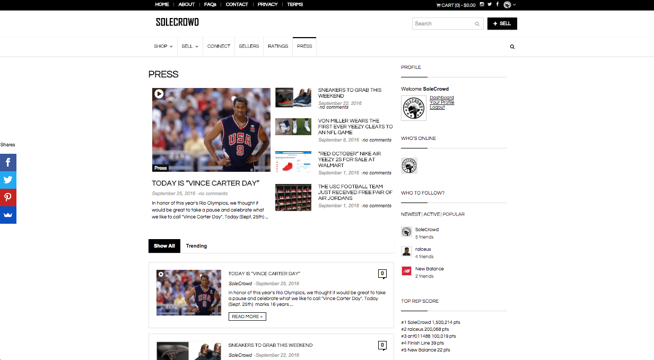Open PRIVACY in top menu
The height and width of the screenshot is (360, 654).
click(x=267, y=4)
